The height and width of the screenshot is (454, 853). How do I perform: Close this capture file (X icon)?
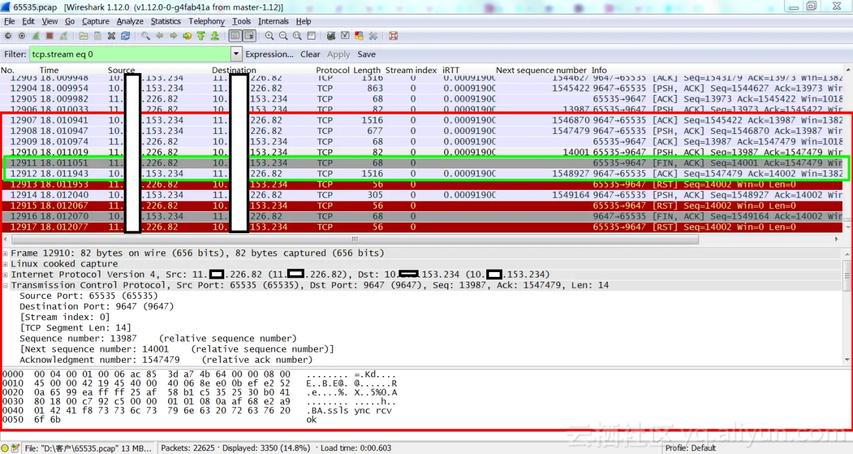coord(111,36)
